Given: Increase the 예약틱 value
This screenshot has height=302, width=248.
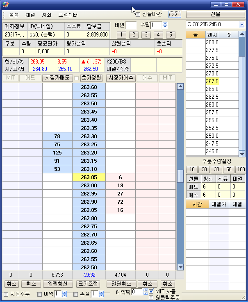Looking at the screenshot, I should [146, 290].
